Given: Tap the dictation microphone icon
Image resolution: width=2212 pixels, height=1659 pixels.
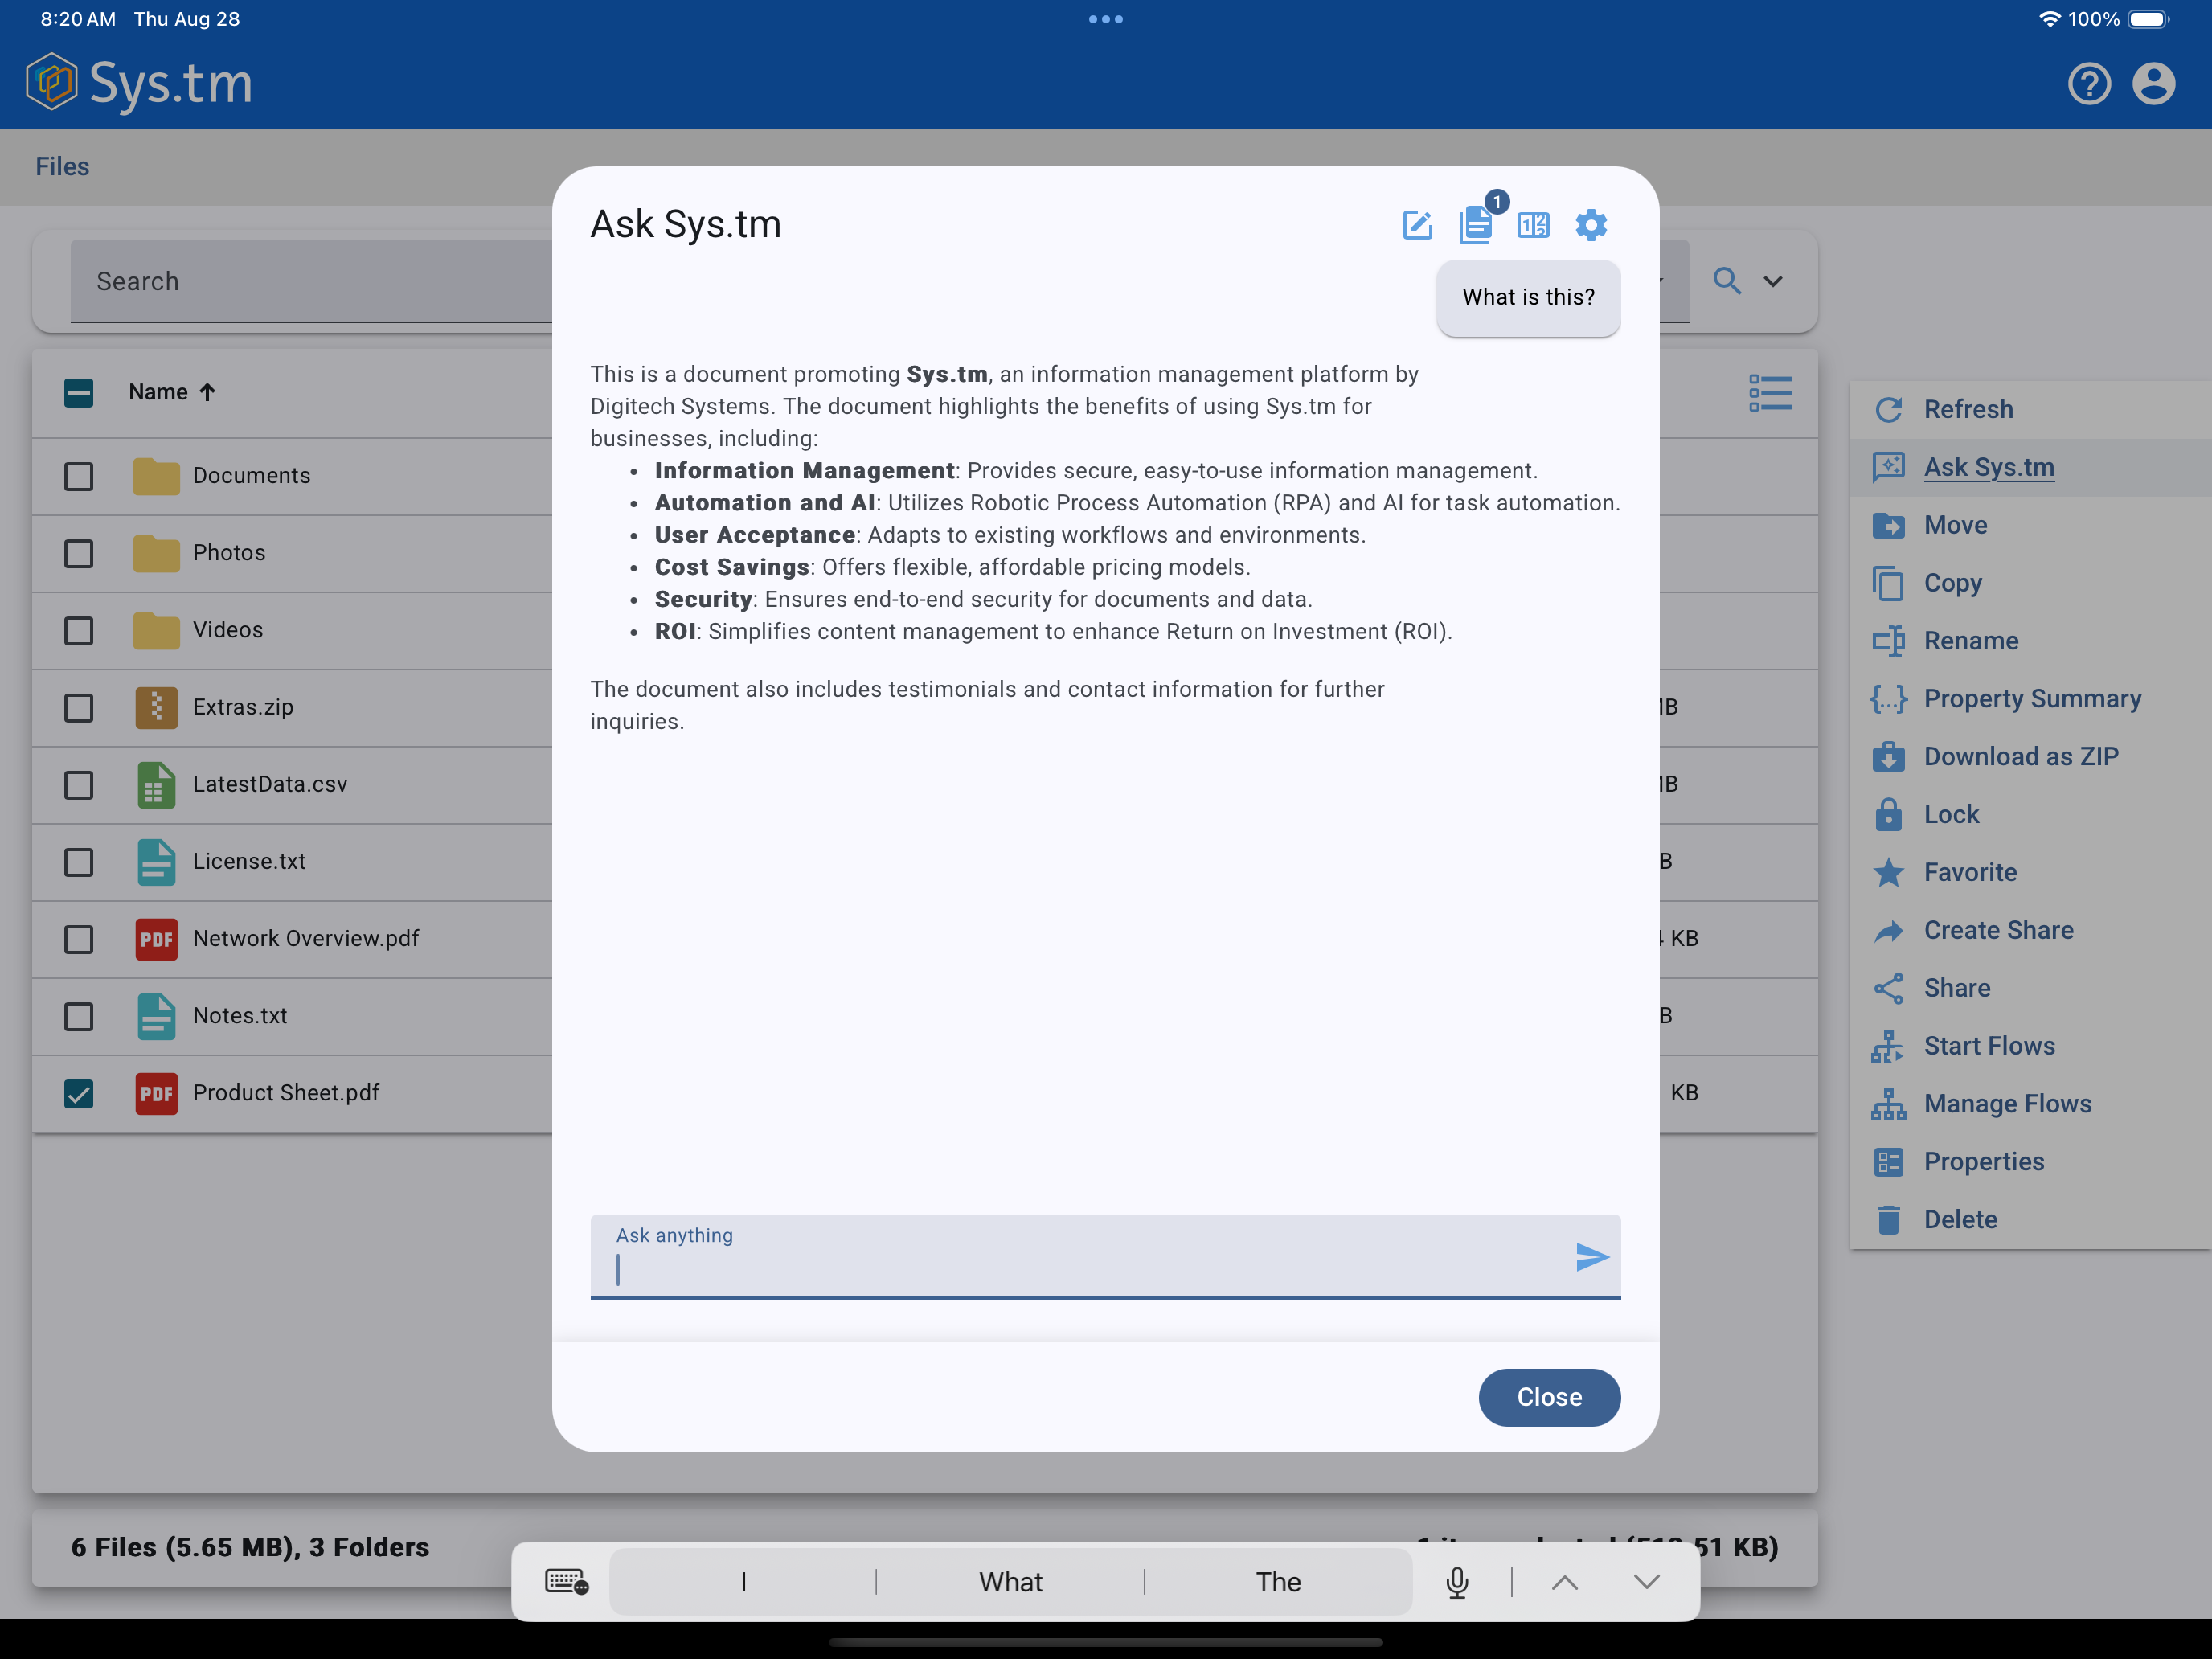Looking at the screenshot, I should pos(1457,1582).
